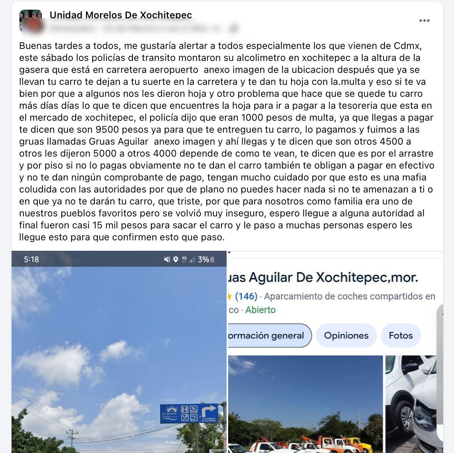This screenshot has height=453, width=454.
Task: Click the battery icon beside 3%
Action: [x=212, y=259]
